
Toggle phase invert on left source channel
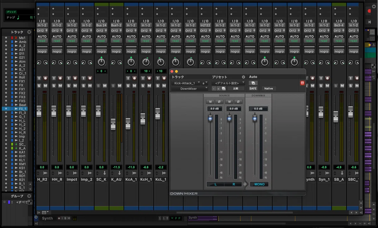click(x=219, y=102)
